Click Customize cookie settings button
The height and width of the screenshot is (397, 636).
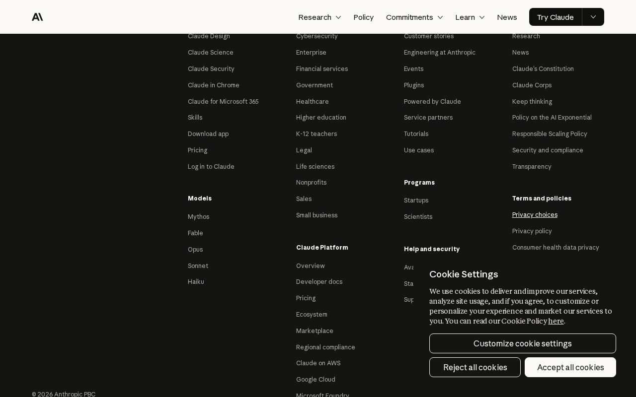523,343
